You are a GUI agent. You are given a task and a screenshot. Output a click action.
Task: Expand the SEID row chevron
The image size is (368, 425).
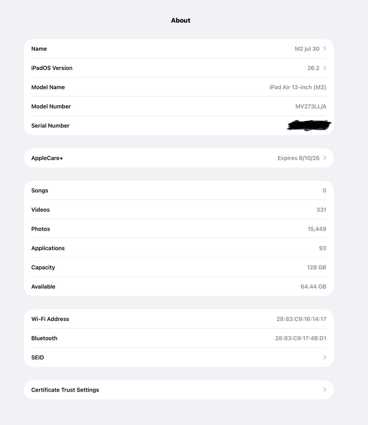[x=325, y=357]
